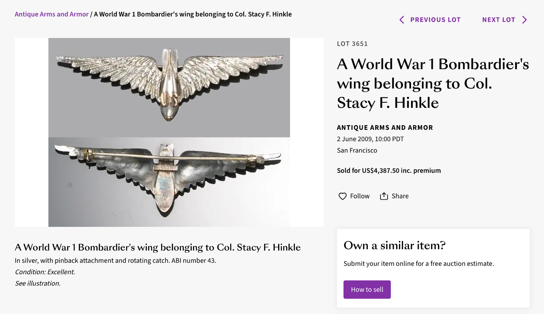Click the LOT 3651 label
Screen dimensions: 544x314
click(x=352, y=44)
